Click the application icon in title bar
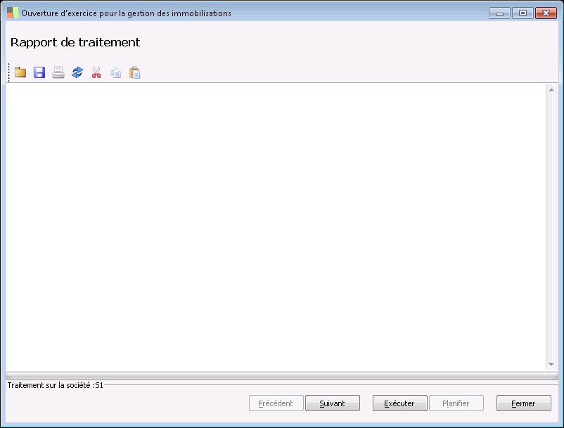The image size is (564, 428). (12, 13)
